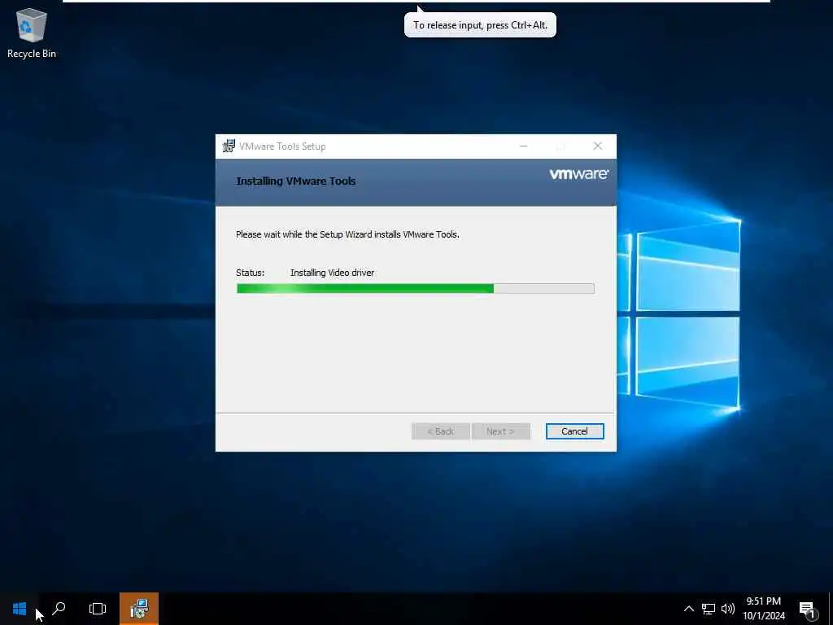Show hidden system tray icons
Viewport: 833px width, 625px height.
[x=688, y=609]
